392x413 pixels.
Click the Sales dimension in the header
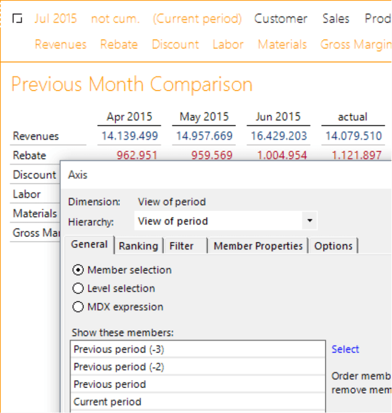(x=336, y=19)
